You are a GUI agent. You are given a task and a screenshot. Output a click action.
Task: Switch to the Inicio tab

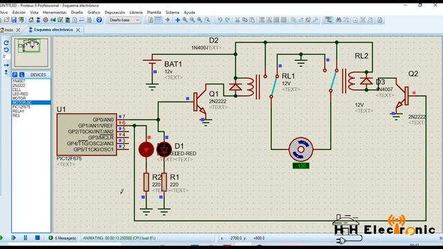pyautogui.click(x=8, y=30)
